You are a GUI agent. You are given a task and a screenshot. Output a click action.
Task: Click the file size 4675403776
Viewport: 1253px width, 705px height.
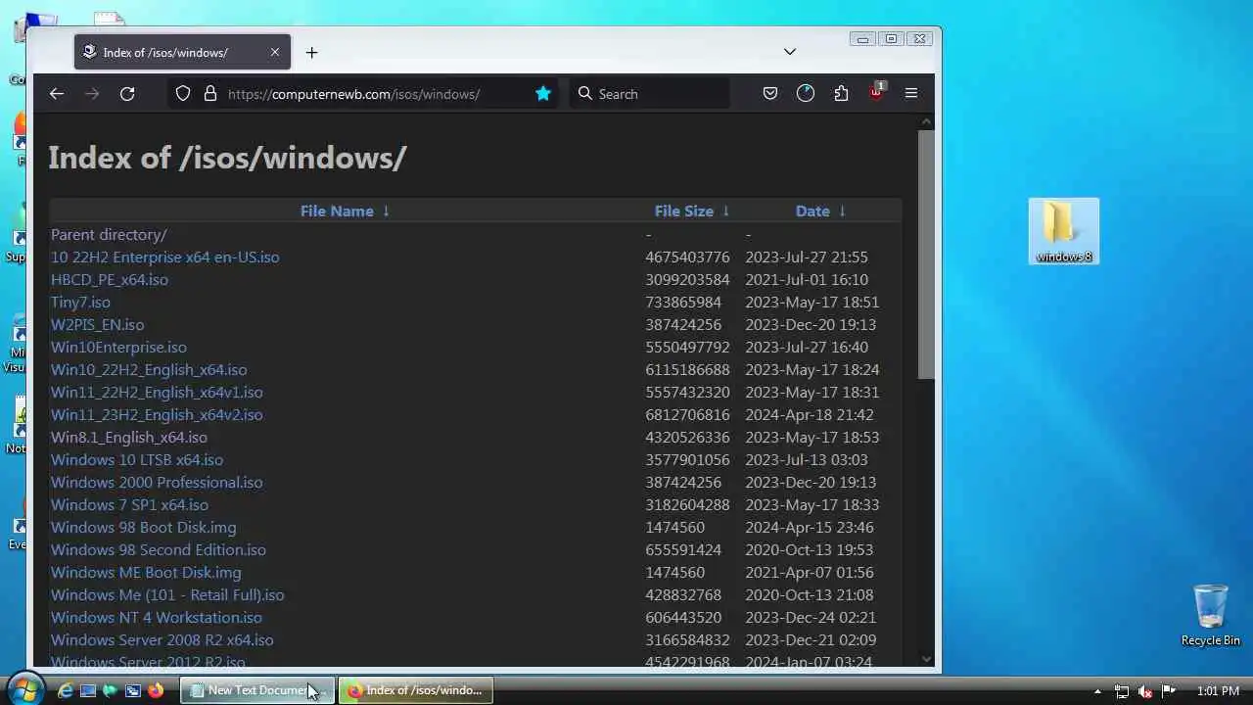click(687, 258)
